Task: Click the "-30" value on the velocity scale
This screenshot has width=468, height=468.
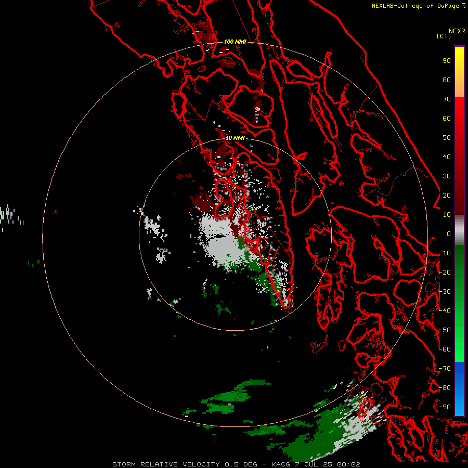Action: pyautogui.click(x=445, y=292)
